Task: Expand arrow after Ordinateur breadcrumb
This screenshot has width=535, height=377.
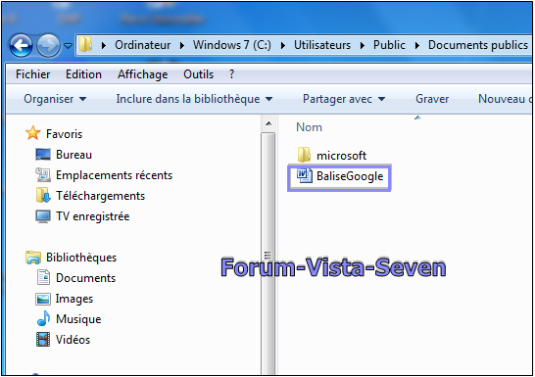Action: [x=182, y=45]
